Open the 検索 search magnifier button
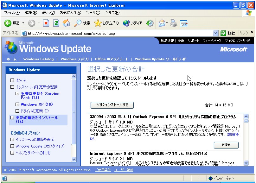Image resolution: width=256 pixels, height=183 pixels. point(82,23)
